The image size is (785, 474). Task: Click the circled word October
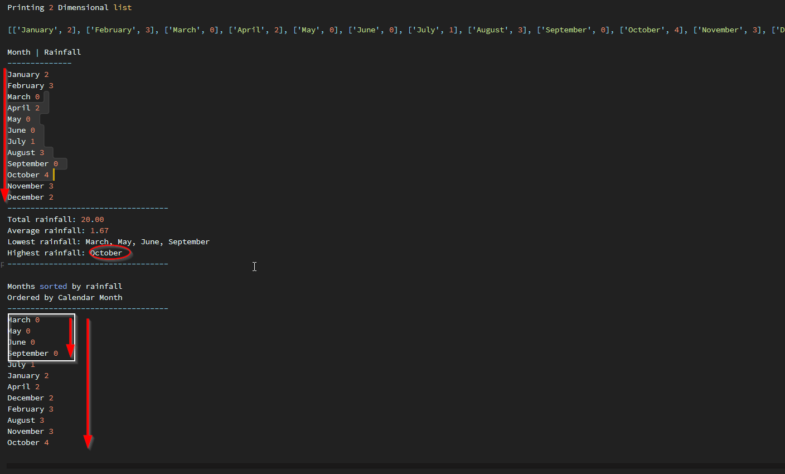click(x=106, y=253)
